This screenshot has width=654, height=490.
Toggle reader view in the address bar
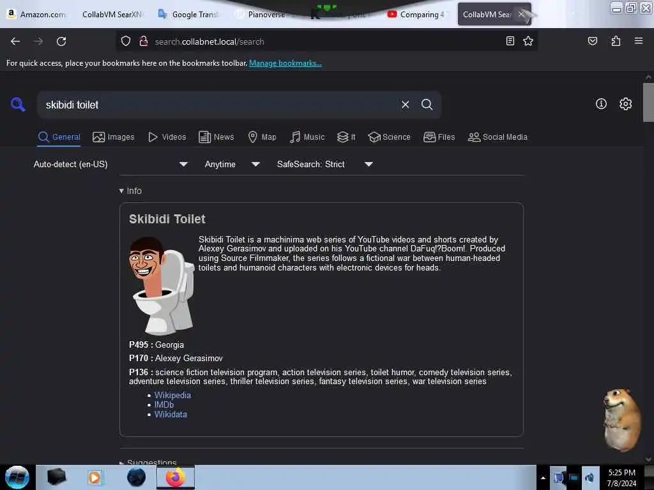[x=510, y=41]
